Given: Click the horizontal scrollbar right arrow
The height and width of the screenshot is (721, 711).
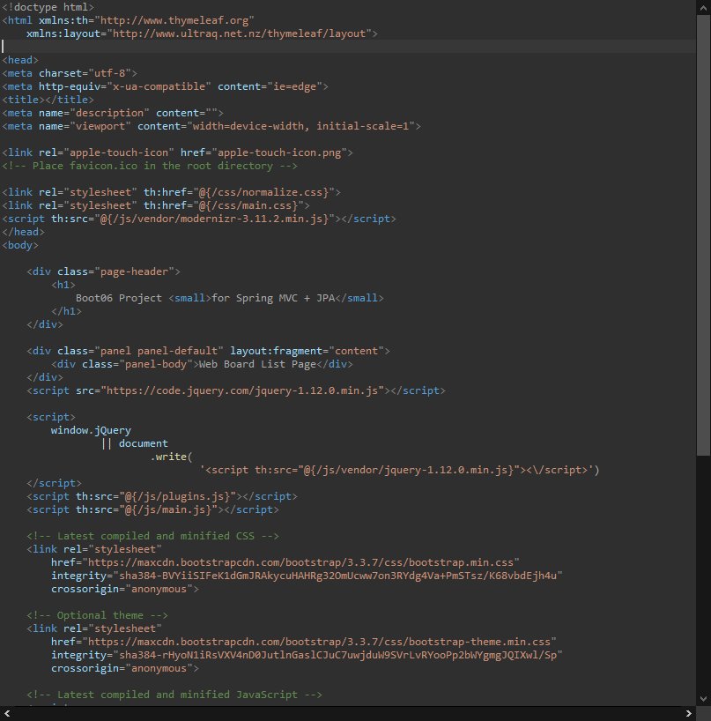Looking at the screenshot, I should pos(688,714).
